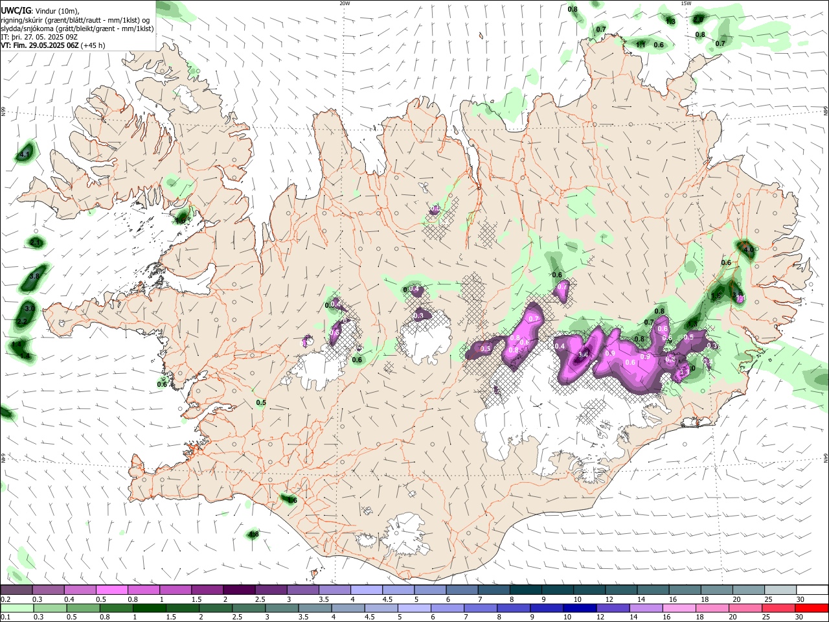Click the 3.8 rain value in the sea
This screenshot has width=829, height=622.
pyautogui.click(x=35, y=276)
